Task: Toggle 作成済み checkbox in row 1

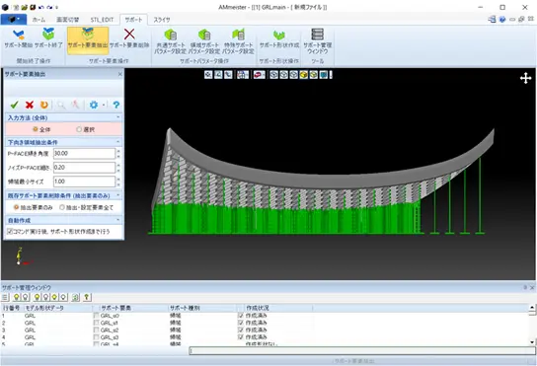Action: click(x=241, y=316)
